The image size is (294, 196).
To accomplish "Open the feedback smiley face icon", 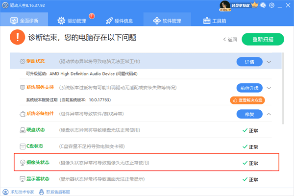I will pos(263,5).
